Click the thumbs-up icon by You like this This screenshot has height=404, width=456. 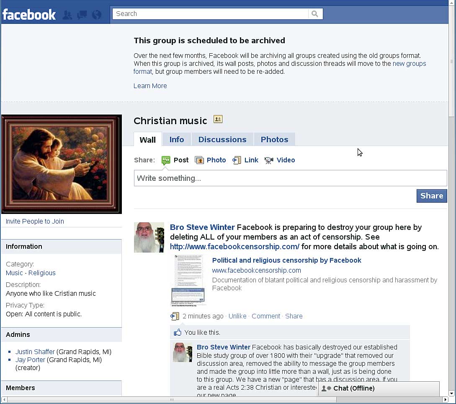pos(178,332)
